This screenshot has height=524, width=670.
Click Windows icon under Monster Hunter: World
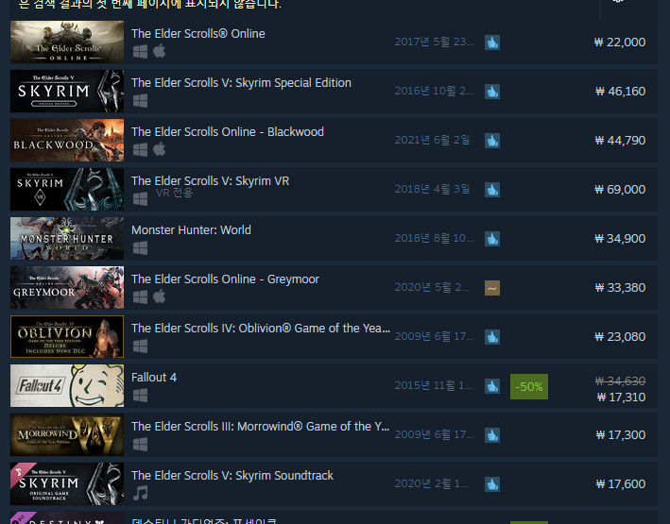[x=140, y=248]
